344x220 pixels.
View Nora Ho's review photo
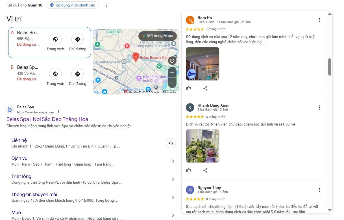203,64
